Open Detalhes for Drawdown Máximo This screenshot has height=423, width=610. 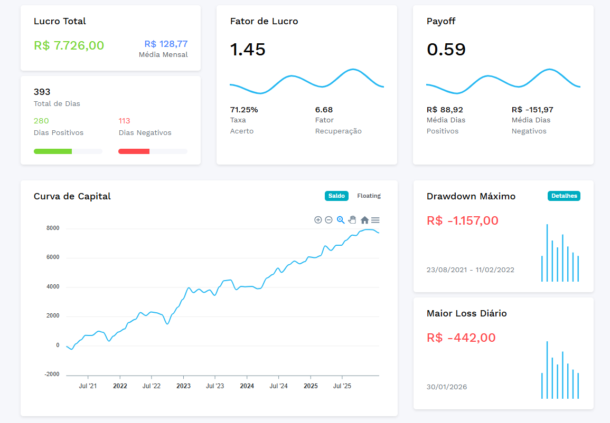[564, 196]
